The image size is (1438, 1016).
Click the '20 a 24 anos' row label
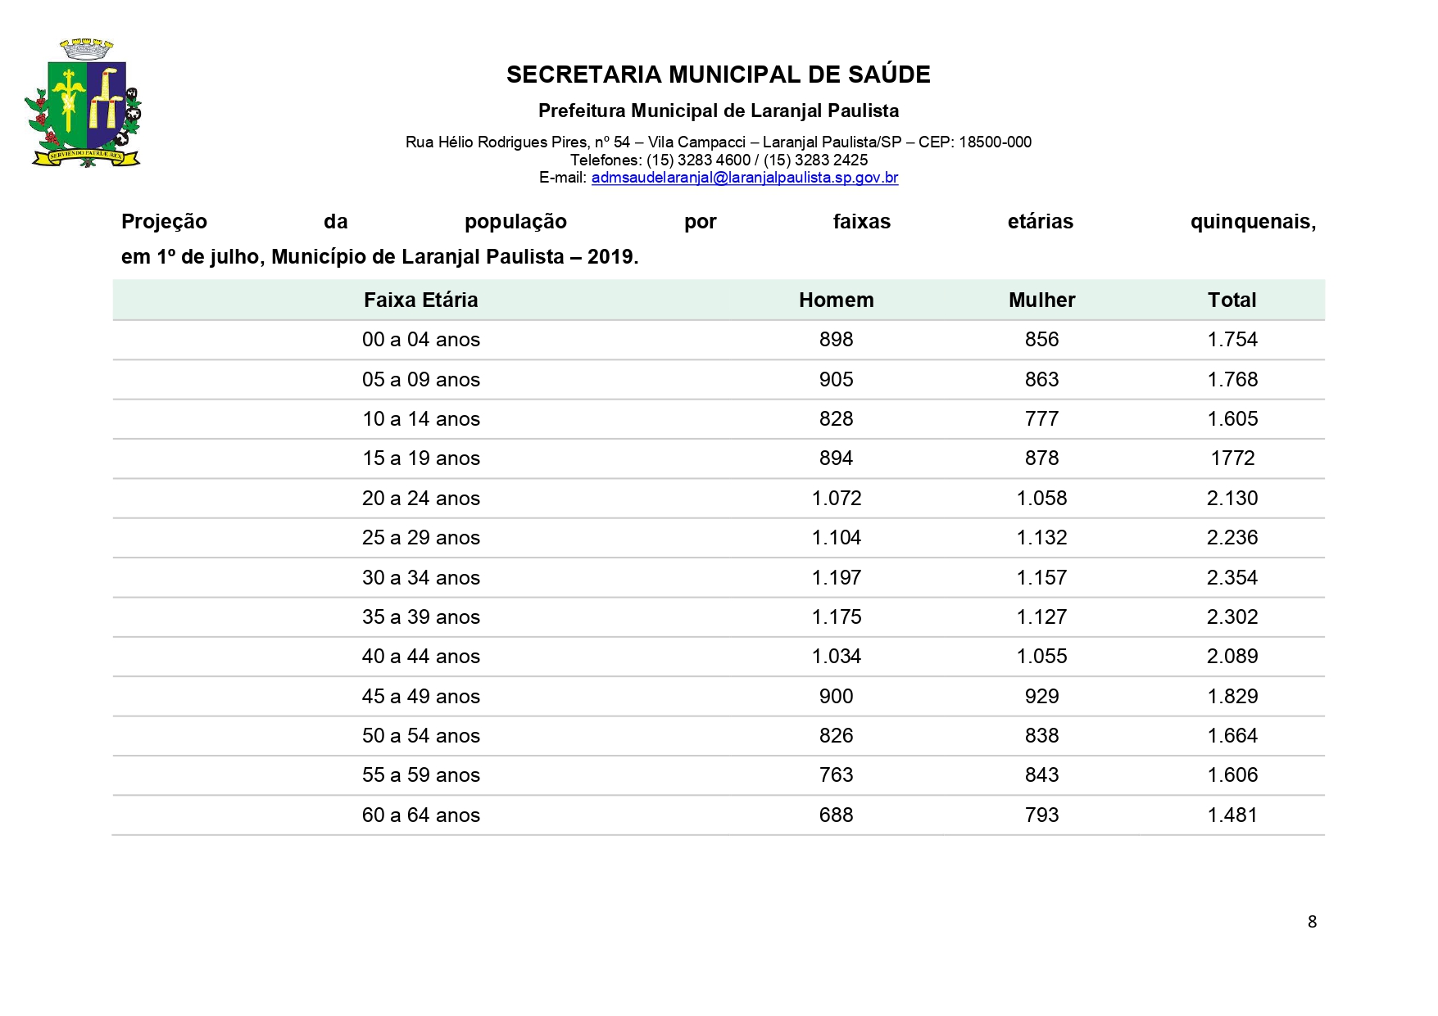[421, 499]
